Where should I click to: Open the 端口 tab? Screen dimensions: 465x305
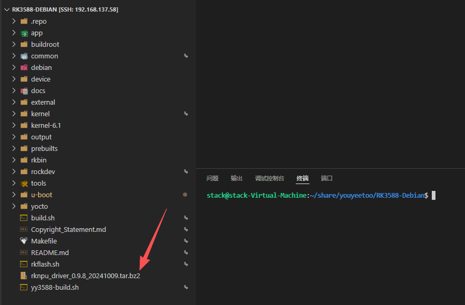coord(326,178)
